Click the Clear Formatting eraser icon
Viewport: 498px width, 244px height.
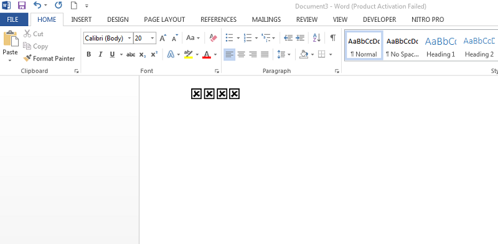point(213,38)
